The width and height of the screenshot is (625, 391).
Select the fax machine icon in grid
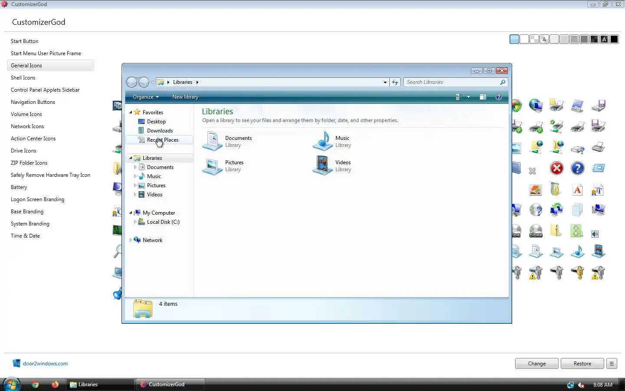click(598, 147)
